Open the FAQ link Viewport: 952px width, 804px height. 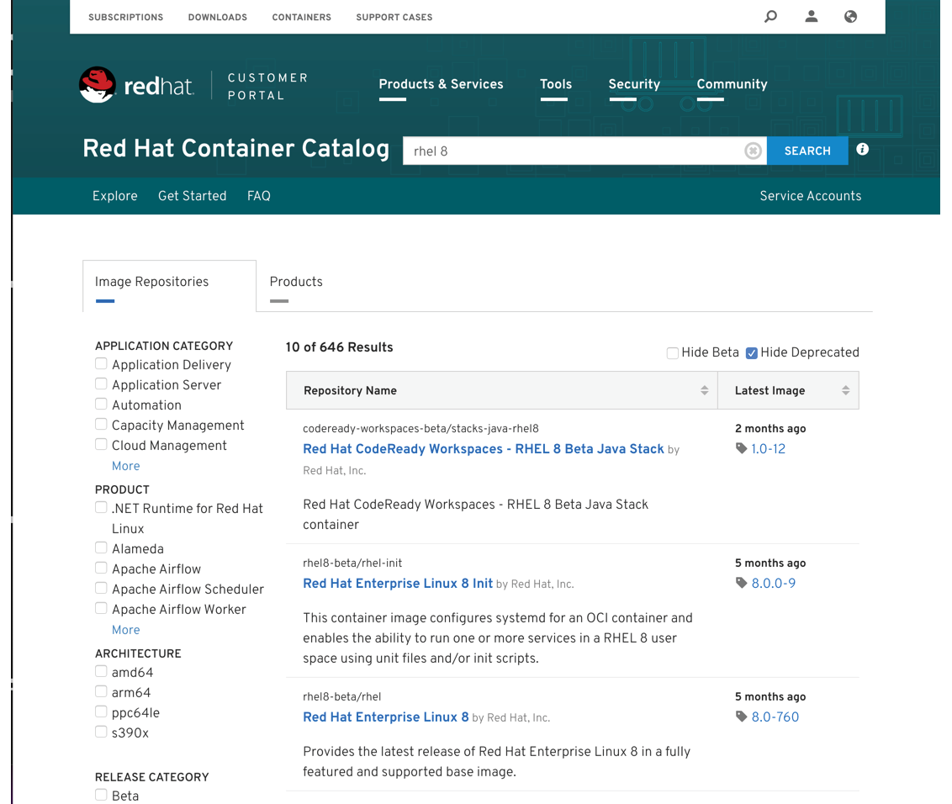pos(259,196)
